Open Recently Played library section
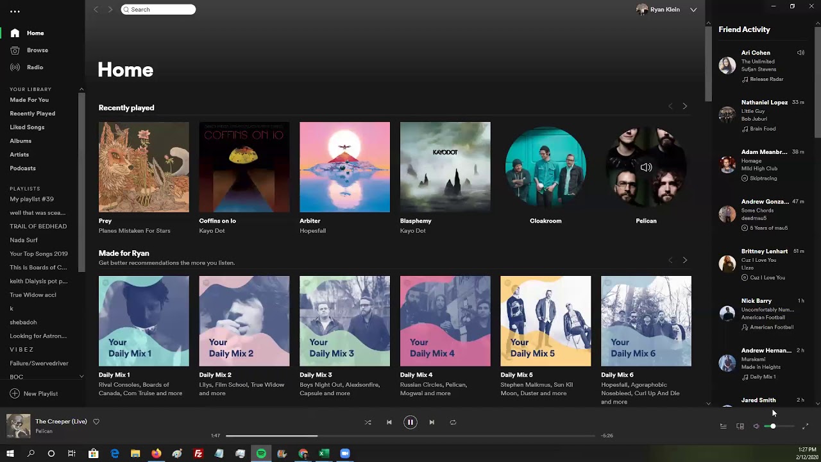 click(32, 114)
